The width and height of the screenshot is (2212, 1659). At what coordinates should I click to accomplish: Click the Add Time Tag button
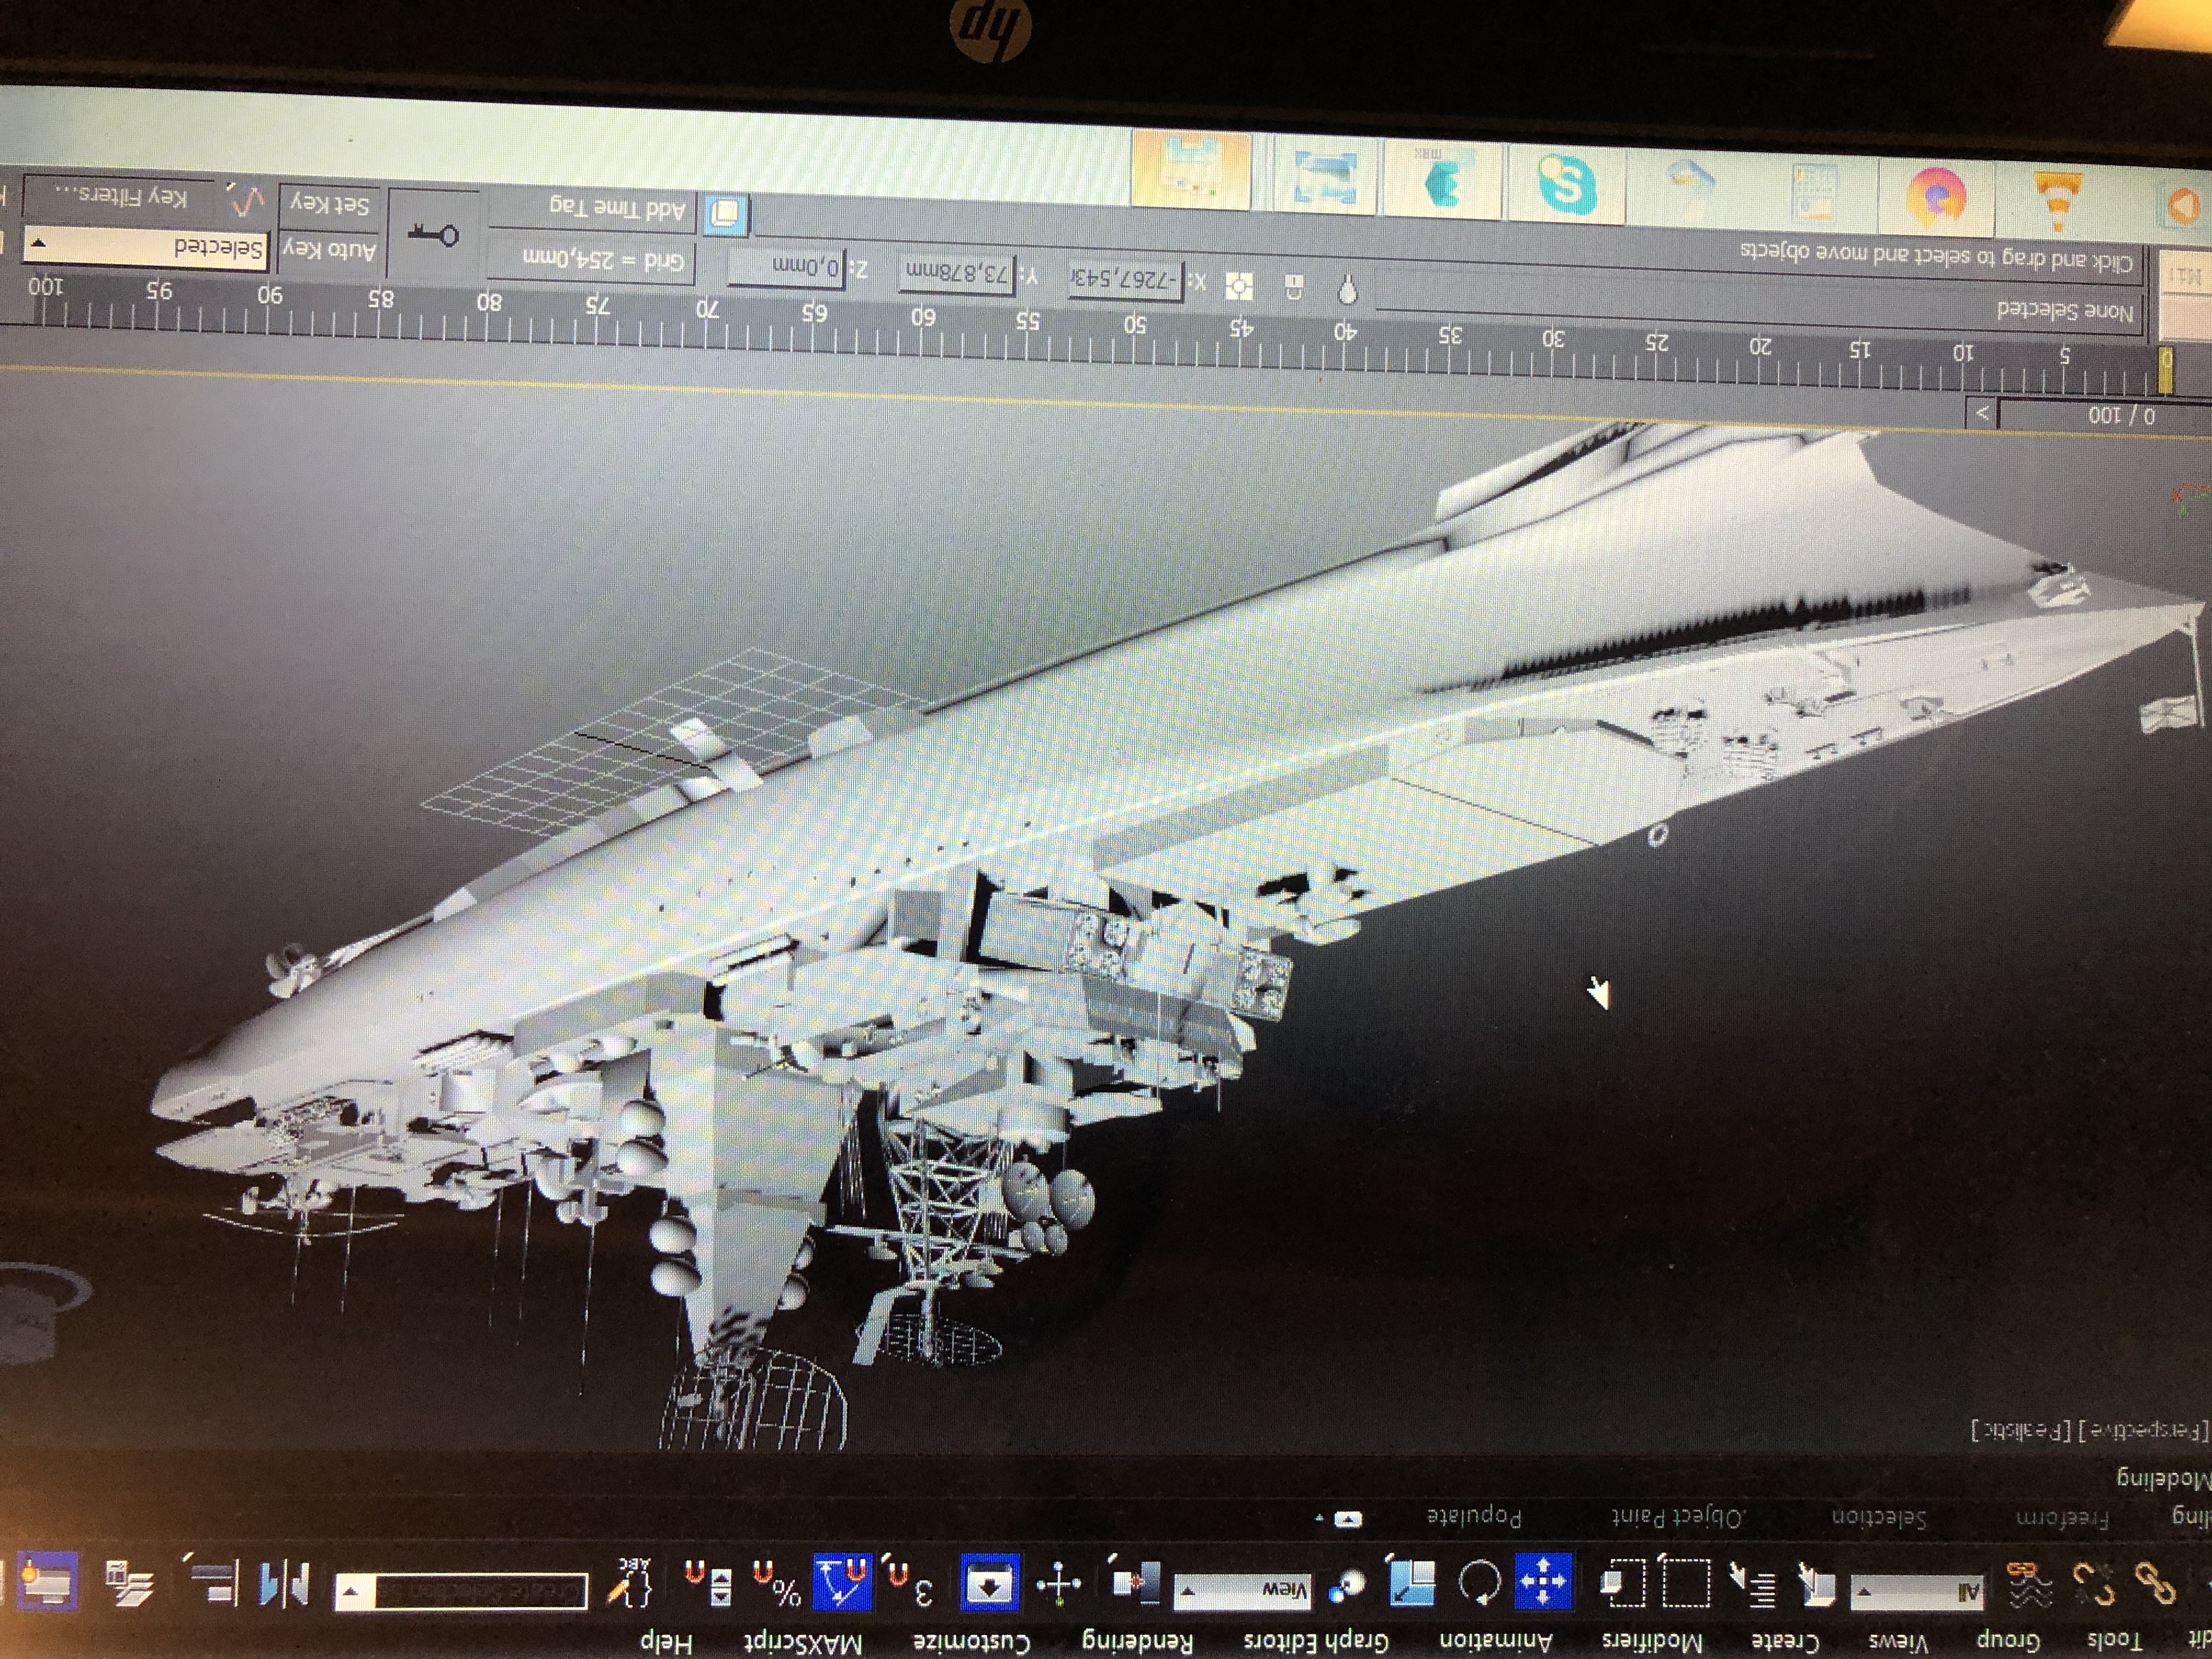(x=617, y=209)
